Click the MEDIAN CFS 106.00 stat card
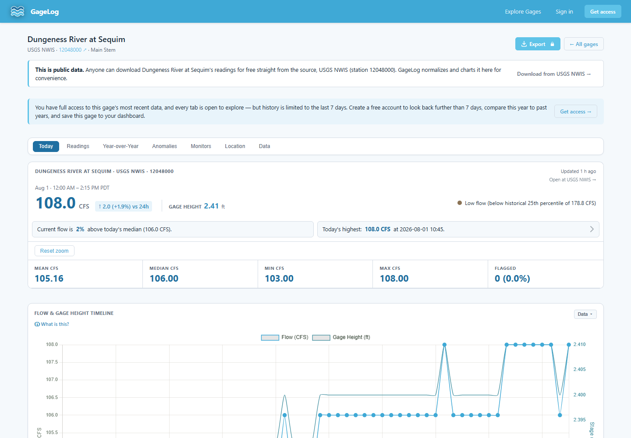This screenshot has height=438, width=631. (x=200, y=274)
